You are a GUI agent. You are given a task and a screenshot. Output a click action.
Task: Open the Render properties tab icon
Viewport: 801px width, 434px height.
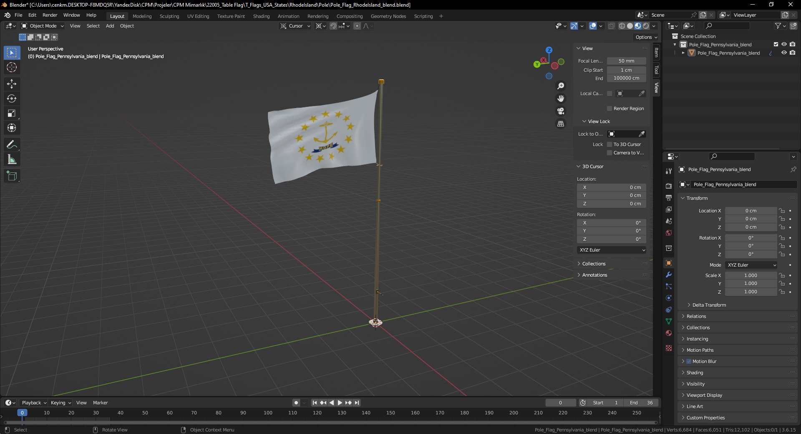[669, 186]
